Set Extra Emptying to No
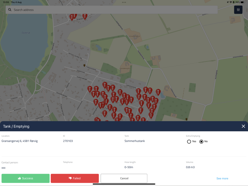This screenshot has width=248, height=186. [201, 142]
